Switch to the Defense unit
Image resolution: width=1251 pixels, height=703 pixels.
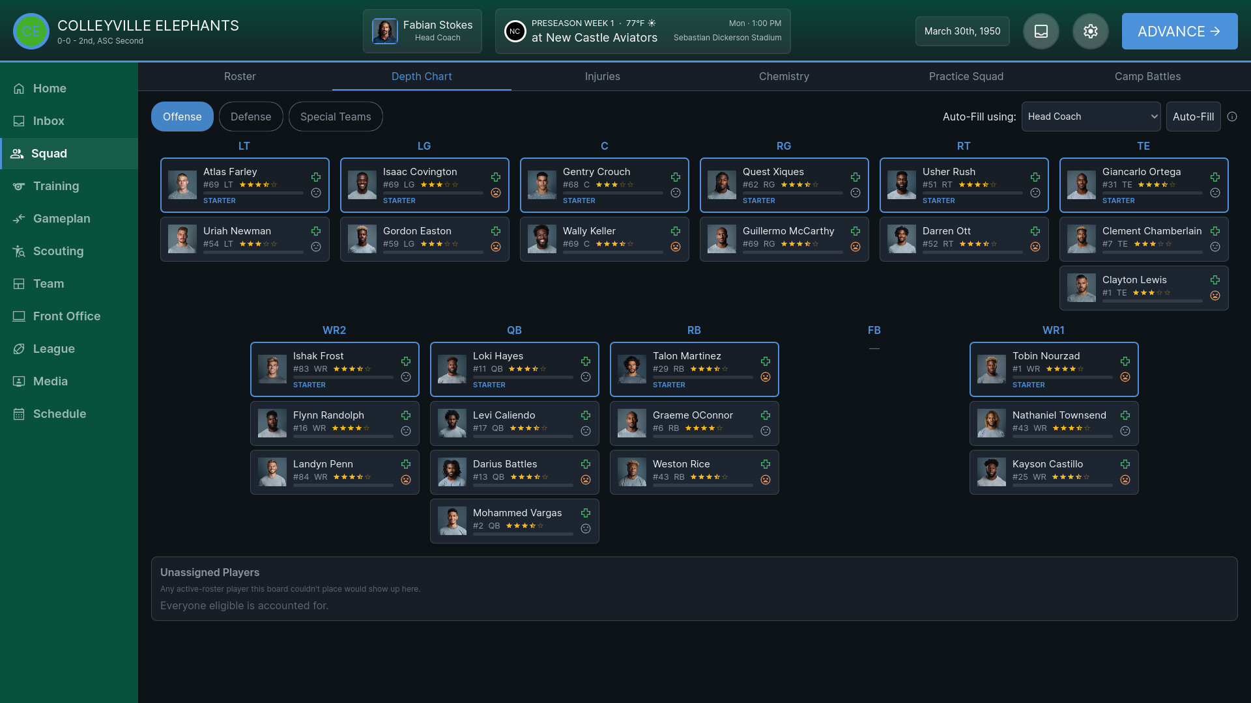(x=251, y=117)
